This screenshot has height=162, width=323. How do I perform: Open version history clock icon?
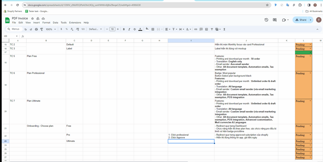pyautogui.click(x=266, y=20)
